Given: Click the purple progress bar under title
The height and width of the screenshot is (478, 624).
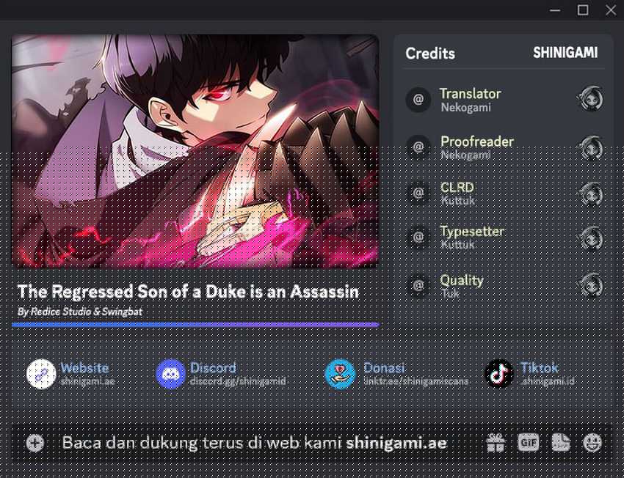Looking at the screenshot, I should [195, 325].
